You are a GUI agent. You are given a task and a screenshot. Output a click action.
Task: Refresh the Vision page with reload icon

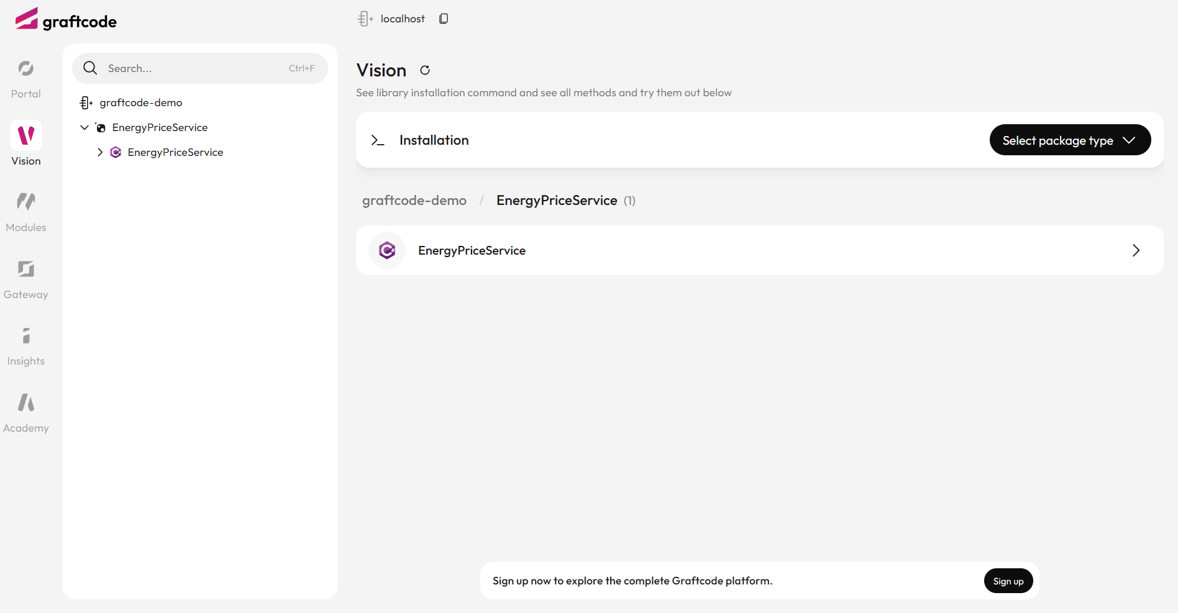[x=425, y=70]
